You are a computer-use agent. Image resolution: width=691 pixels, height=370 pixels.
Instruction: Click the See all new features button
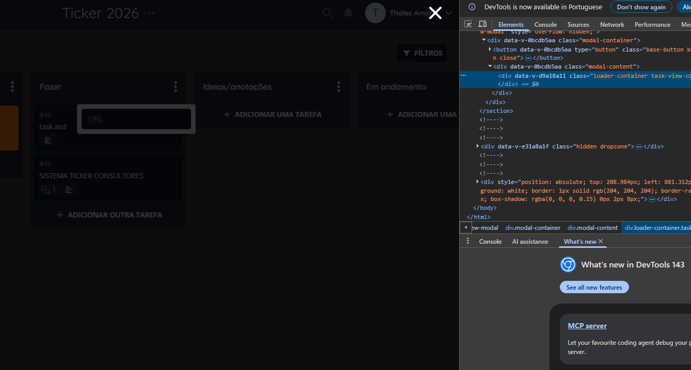pos(594,287)
